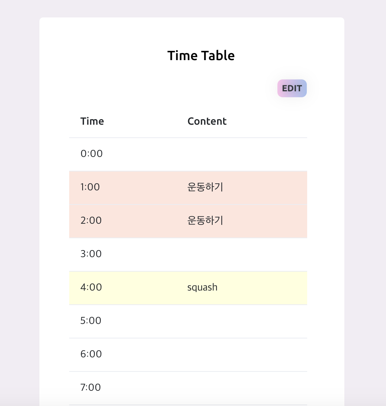This screenshot has width=386, height=406.
Task: Click the 0:00 time cell
Action: (91, 154)
